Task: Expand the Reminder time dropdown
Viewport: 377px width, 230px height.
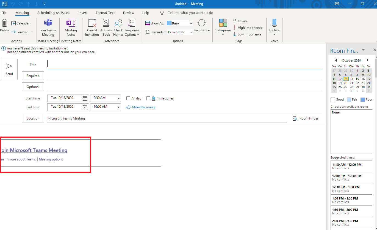Action: [191, 32]
